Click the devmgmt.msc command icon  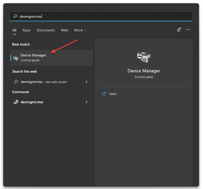(x=16, y=102)
